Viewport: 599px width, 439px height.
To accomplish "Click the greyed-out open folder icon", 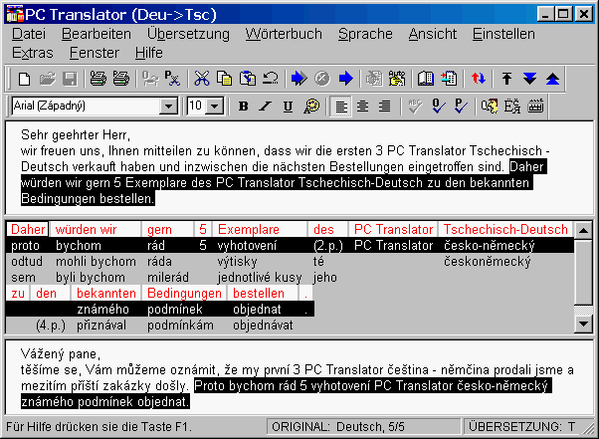I will [x=47, y=79].
